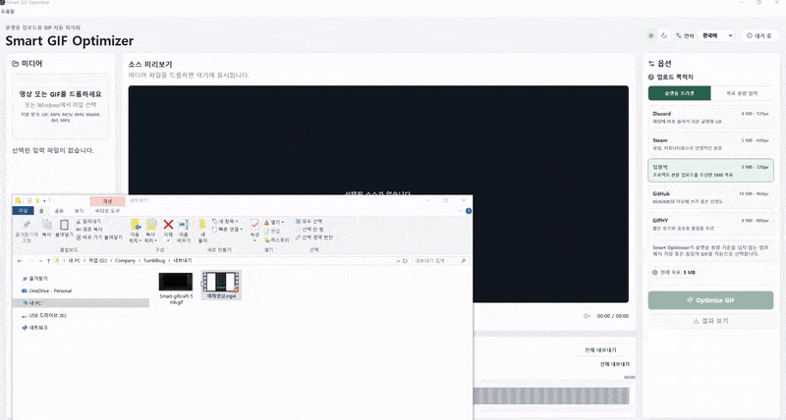Open the 보기 ribbon tab in Explorer
This screenshot has height=420, width=786.
tap(79, 211)
